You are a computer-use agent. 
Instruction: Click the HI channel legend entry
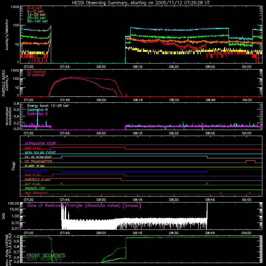click(36, 75)
